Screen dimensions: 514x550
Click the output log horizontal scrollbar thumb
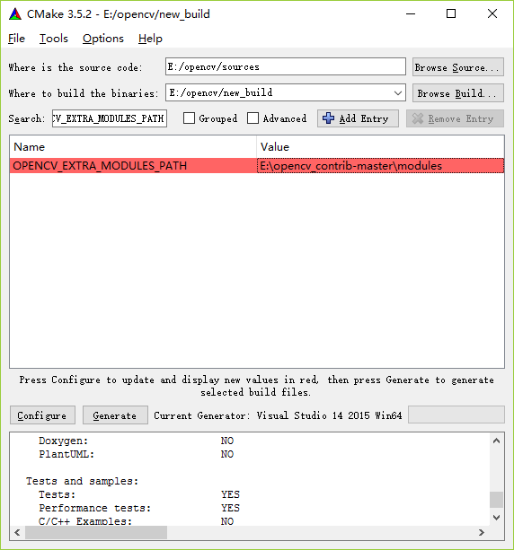(96, 532)
